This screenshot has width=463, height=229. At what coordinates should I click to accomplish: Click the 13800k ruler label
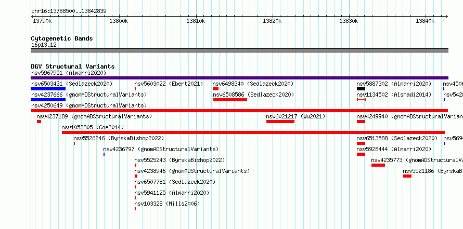coord(119,21)
